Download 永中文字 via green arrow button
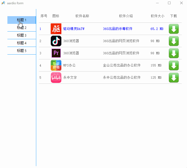Screen dimensions: 187x168 coord(174,78)
